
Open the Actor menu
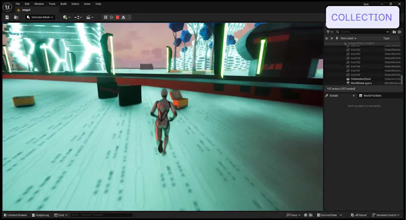87,4
